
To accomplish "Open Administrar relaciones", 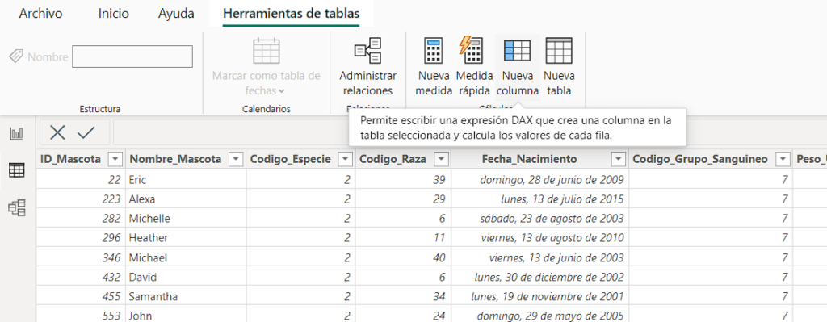I will point(368,67).
